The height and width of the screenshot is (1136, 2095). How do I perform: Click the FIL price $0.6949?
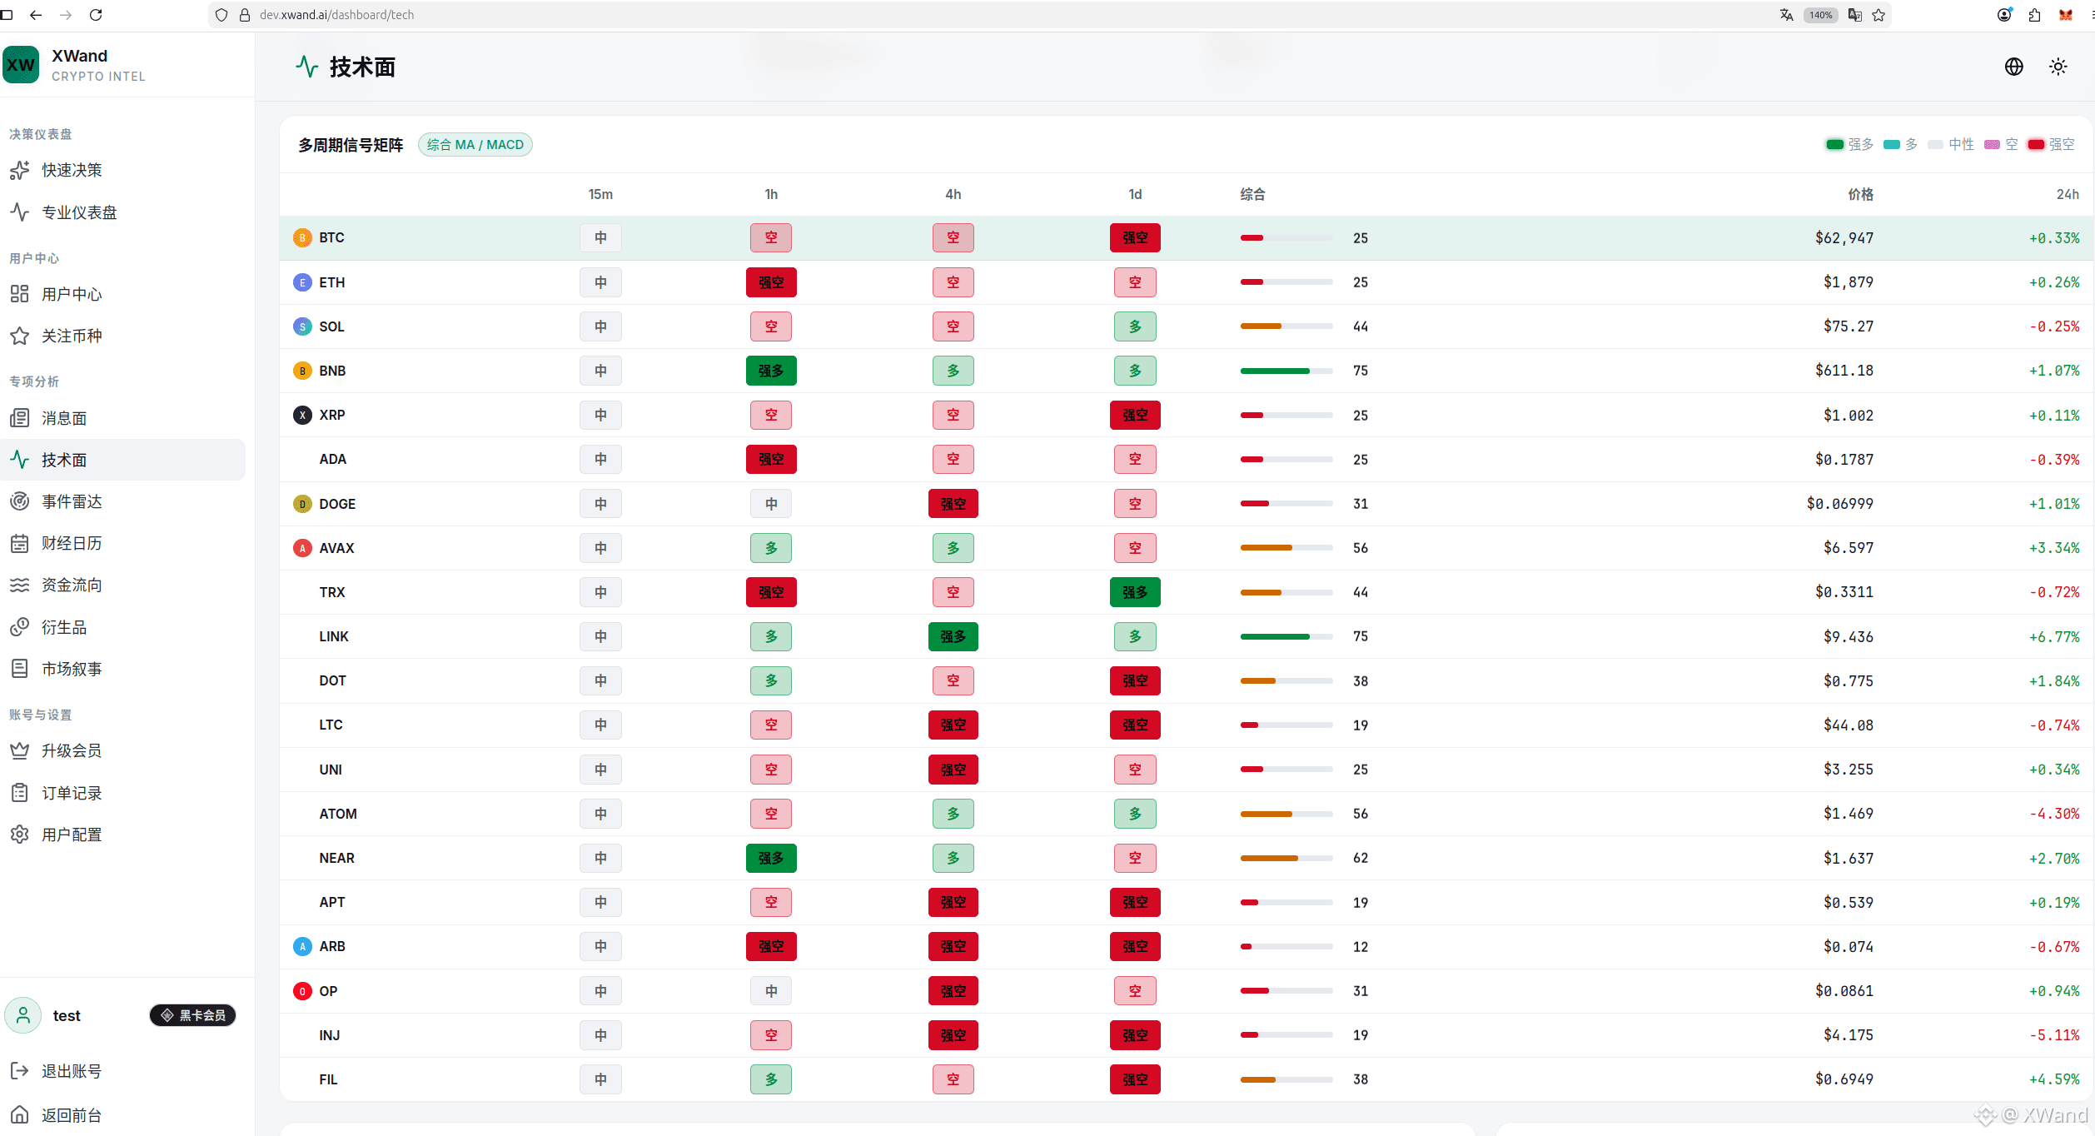[x=1844, y=1079]
